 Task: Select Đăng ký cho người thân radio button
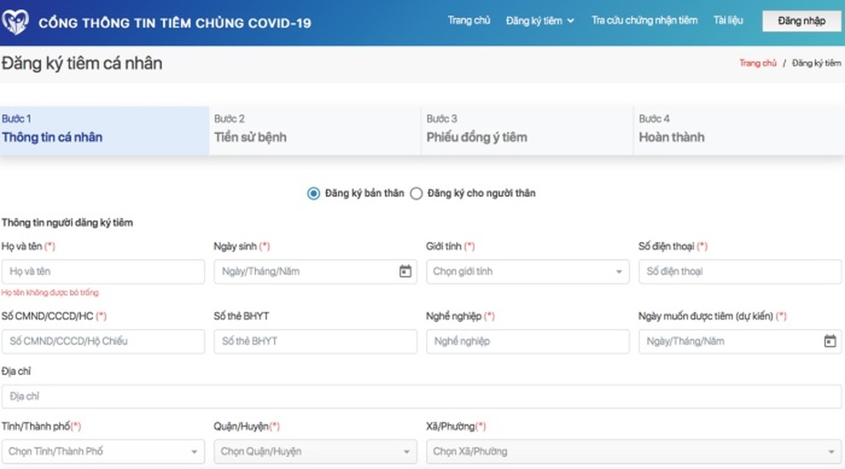tap(416, 194)
